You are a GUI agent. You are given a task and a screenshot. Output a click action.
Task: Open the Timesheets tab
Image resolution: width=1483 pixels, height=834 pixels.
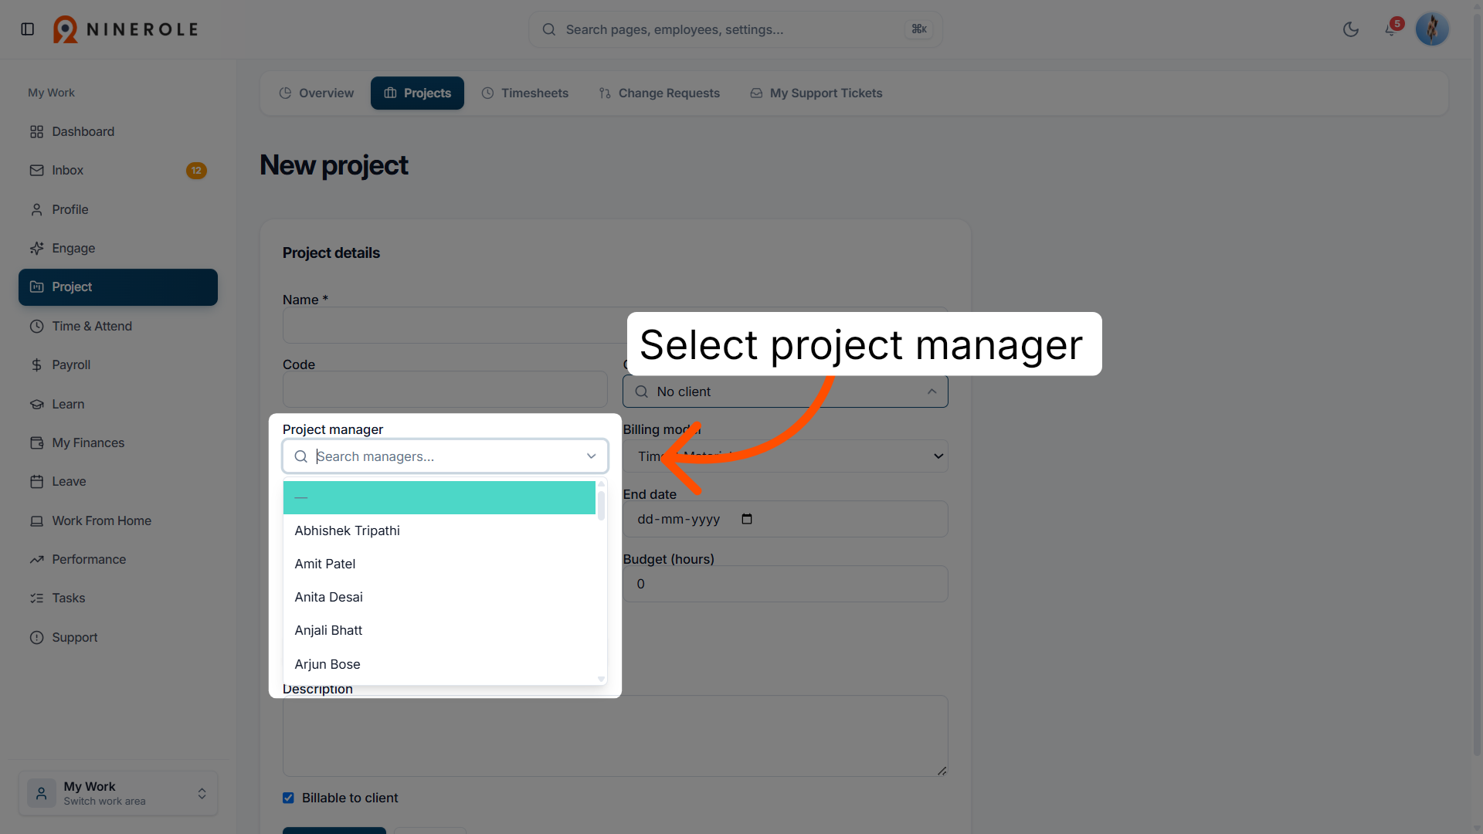tap(525, 93)
